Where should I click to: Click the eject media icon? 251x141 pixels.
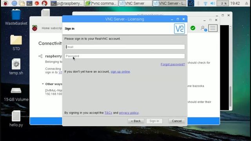(x=246, y=4)
